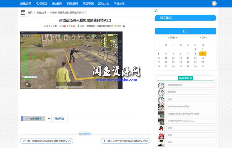Click the Doraemon avatar of the first comment

click(x=161, y=85)
